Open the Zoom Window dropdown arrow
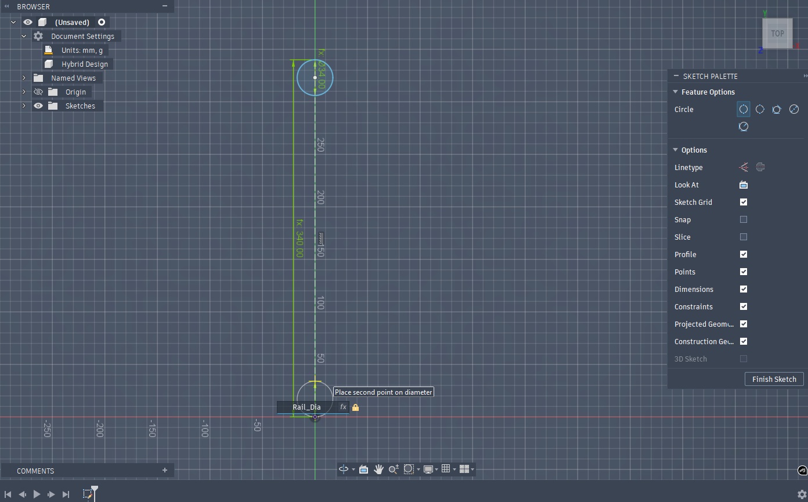808x502 pixels. 418,470
